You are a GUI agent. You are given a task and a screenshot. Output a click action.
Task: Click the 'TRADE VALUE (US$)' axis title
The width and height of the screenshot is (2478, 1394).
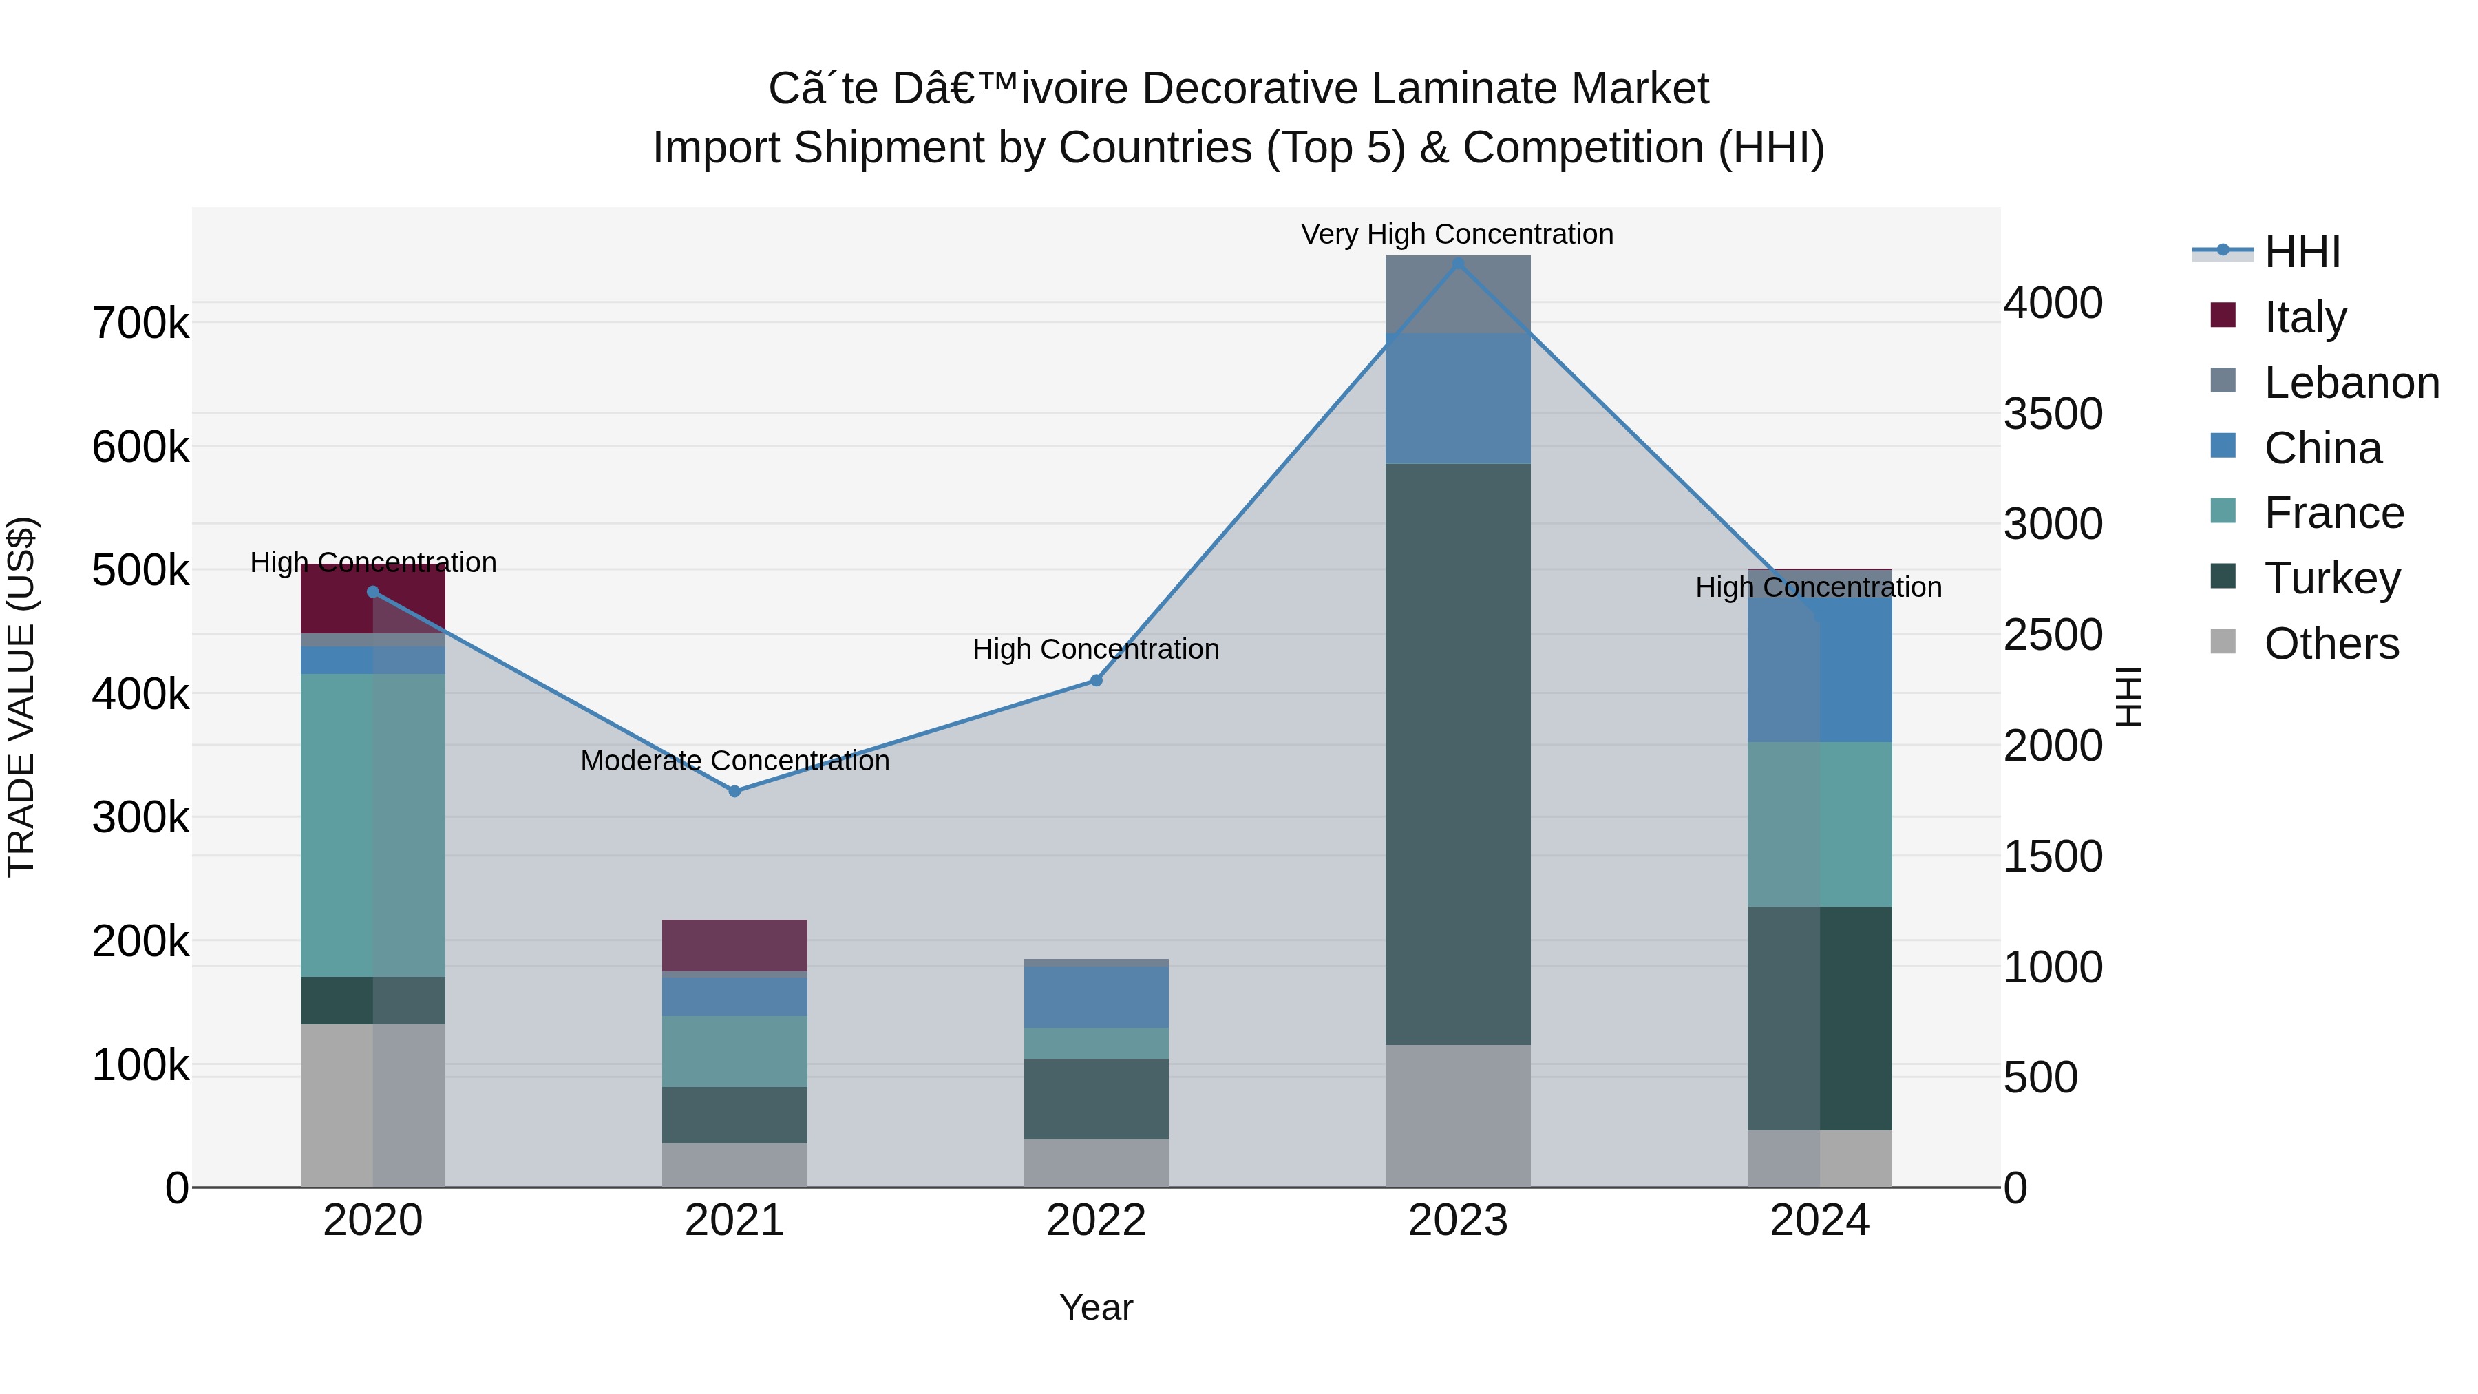[21, 697]
